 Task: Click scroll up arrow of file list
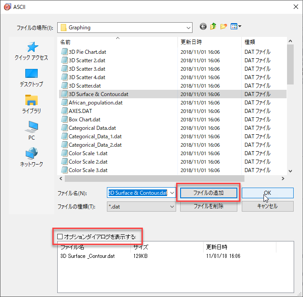click(290, 41)
